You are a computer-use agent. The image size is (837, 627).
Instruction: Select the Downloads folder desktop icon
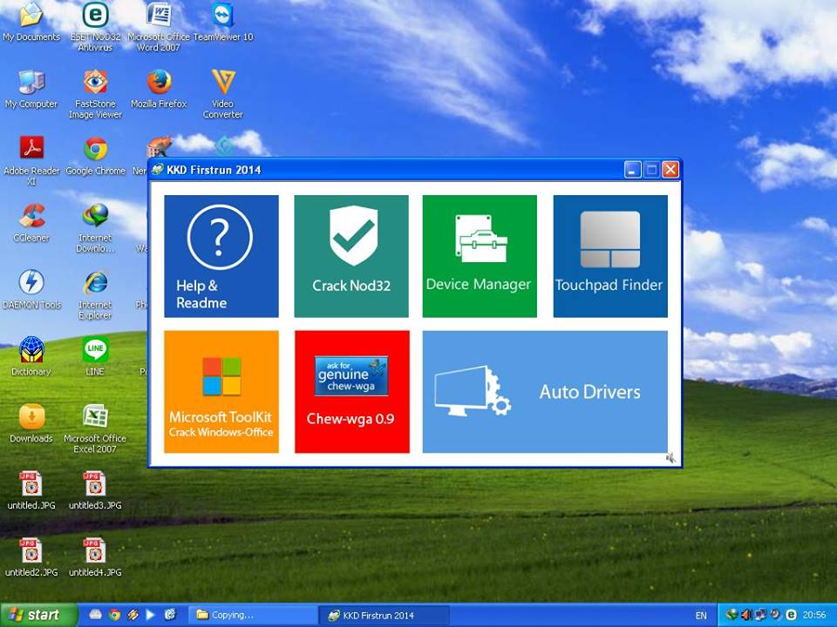pos(31,424)
